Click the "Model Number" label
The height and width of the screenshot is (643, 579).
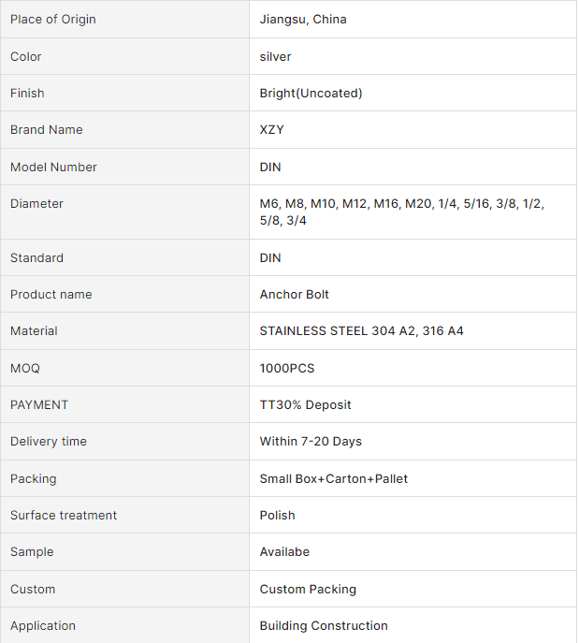click(53, 168)
